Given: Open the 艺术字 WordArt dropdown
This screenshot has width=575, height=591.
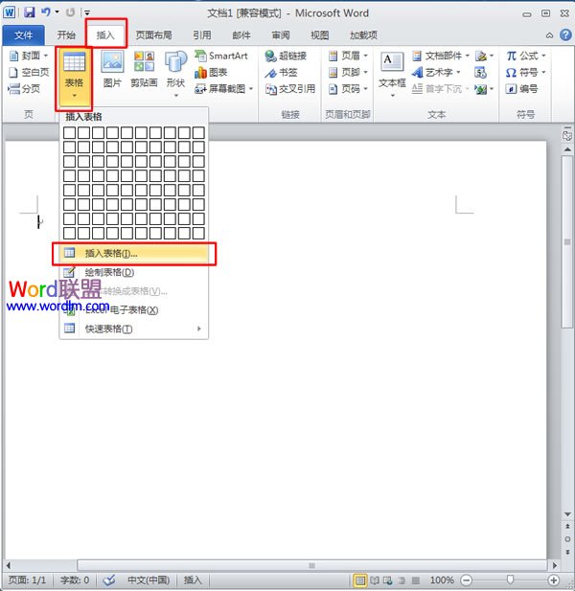Looking at the screenshot, I should click(x=436, y=73).
